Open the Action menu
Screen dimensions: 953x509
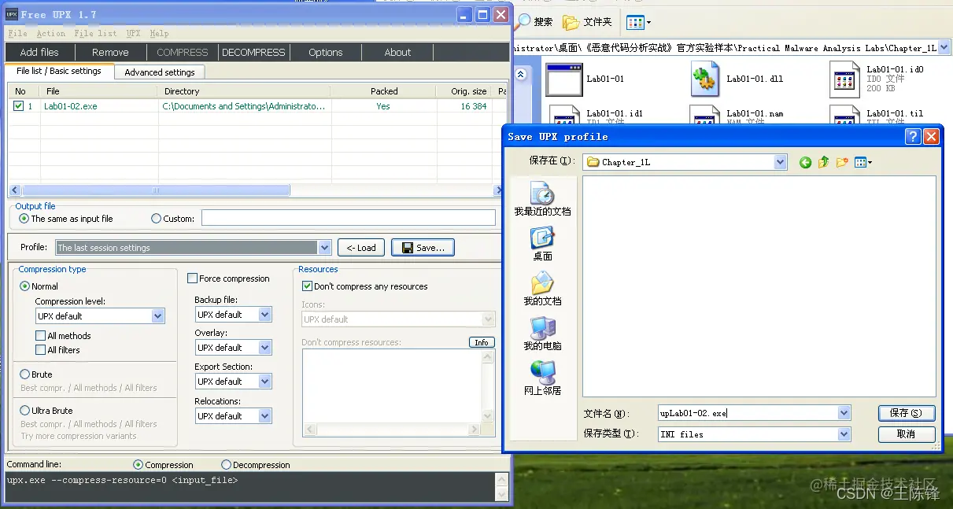click(x=51, y=33)
